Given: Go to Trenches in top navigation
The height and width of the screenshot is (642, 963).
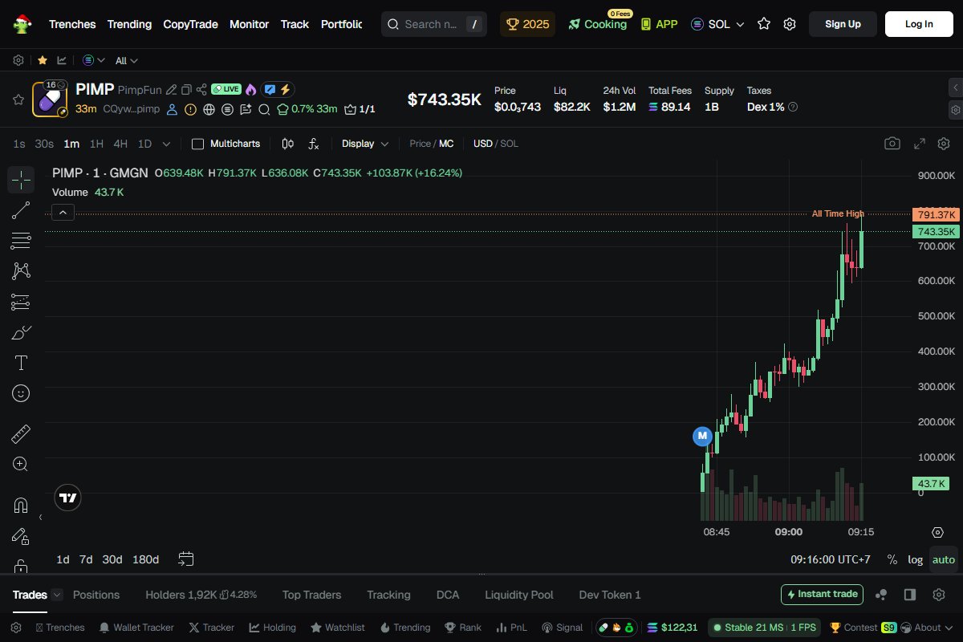Looking at the screenshot, I should 72,24.
